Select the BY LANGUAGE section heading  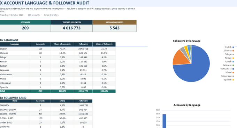coord(9,40)
